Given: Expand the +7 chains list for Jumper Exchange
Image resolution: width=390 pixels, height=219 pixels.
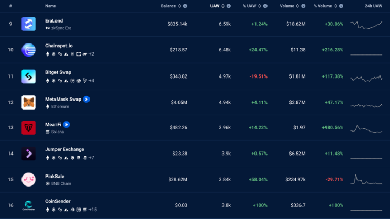Looking at the screenshot, I should (91, 158).
